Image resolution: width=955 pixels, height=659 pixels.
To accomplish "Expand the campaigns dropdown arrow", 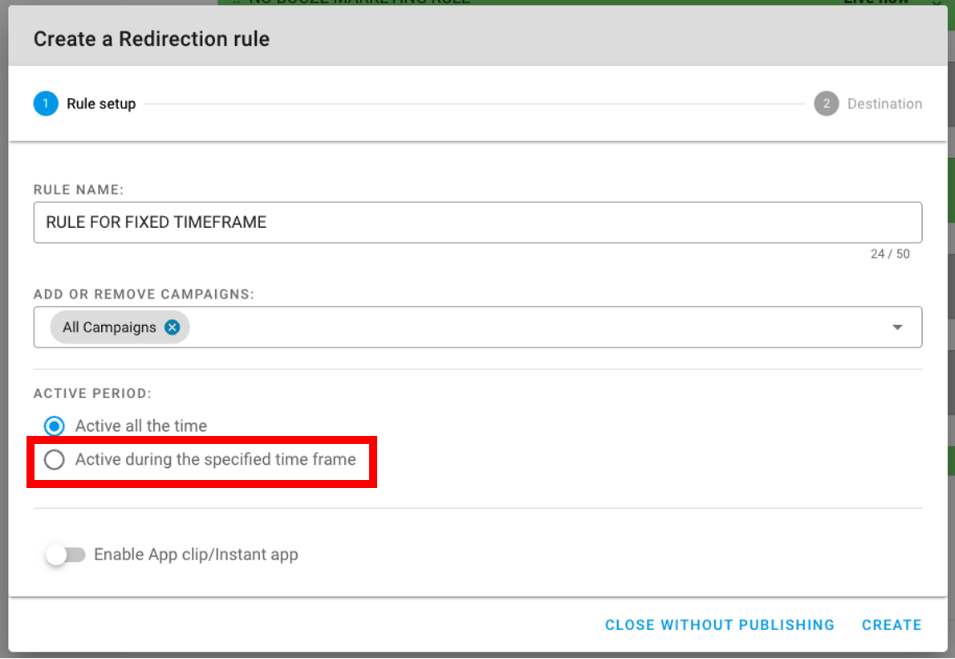I will 897,327.
